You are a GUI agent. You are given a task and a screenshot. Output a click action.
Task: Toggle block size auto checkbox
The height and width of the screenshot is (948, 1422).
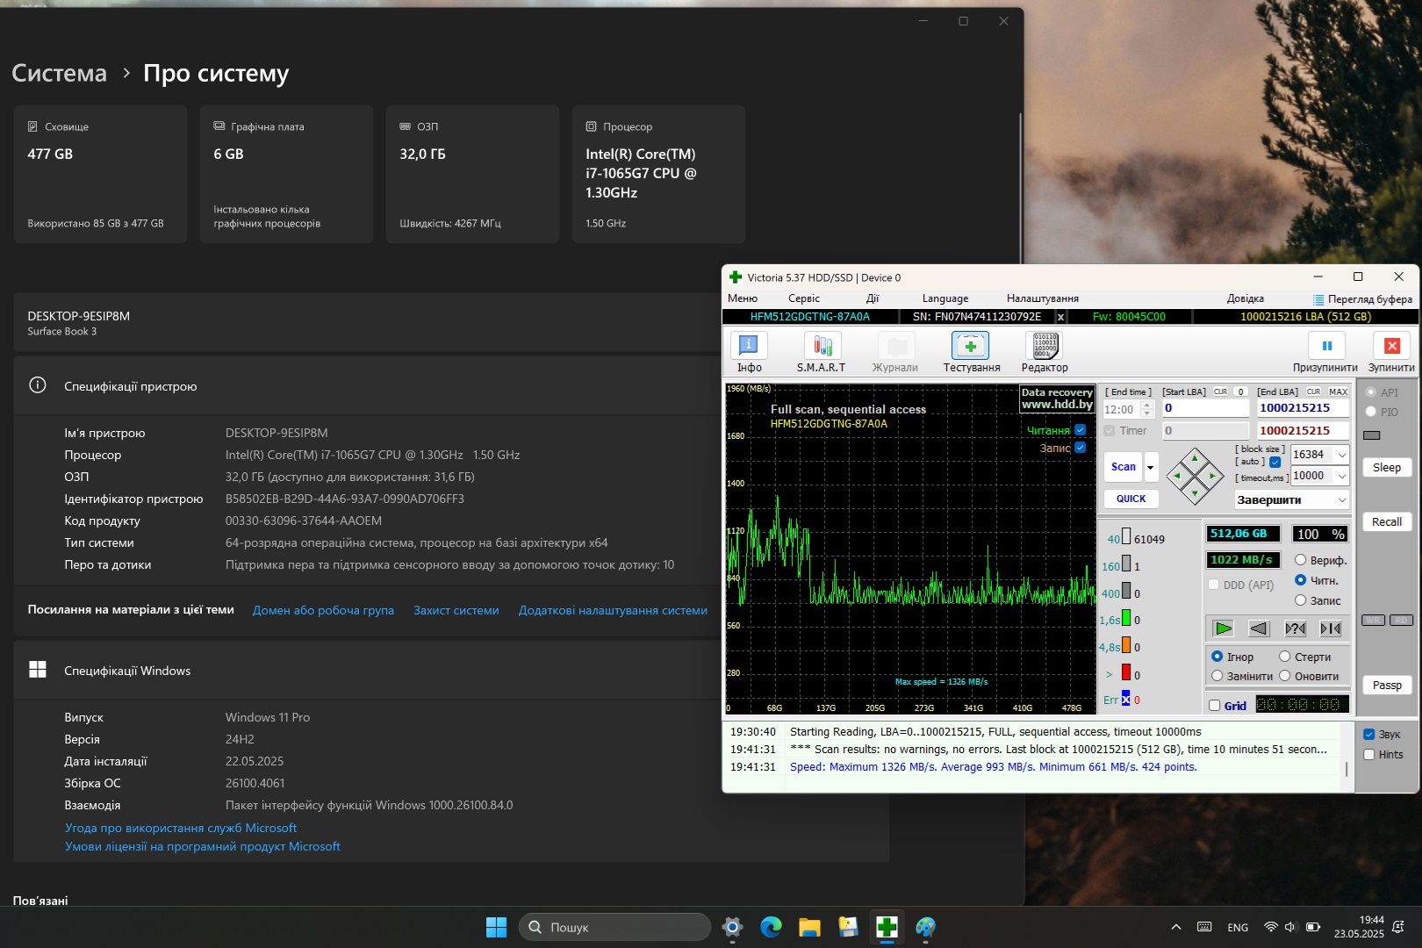(1275, 462)
